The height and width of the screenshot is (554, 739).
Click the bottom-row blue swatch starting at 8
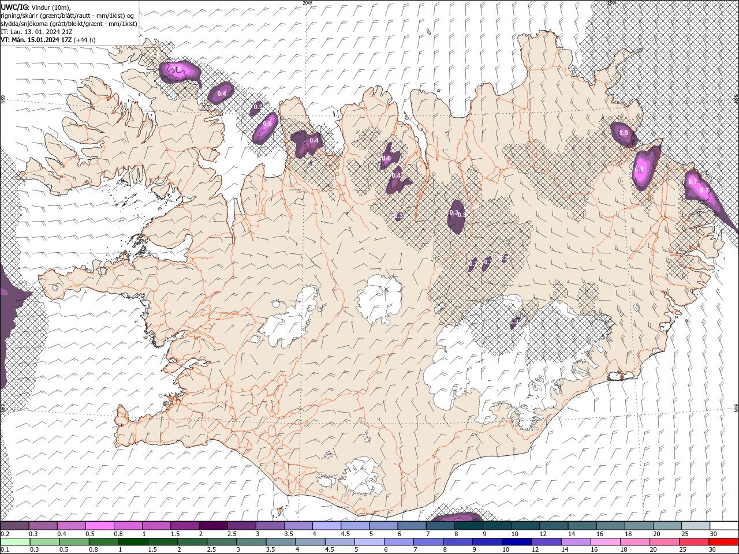pos(458,542)
